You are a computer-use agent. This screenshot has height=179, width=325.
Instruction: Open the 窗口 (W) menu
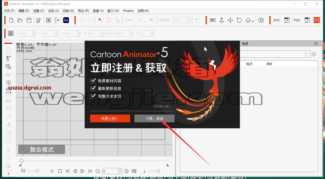pyautogui.click(x=113, y=11)
